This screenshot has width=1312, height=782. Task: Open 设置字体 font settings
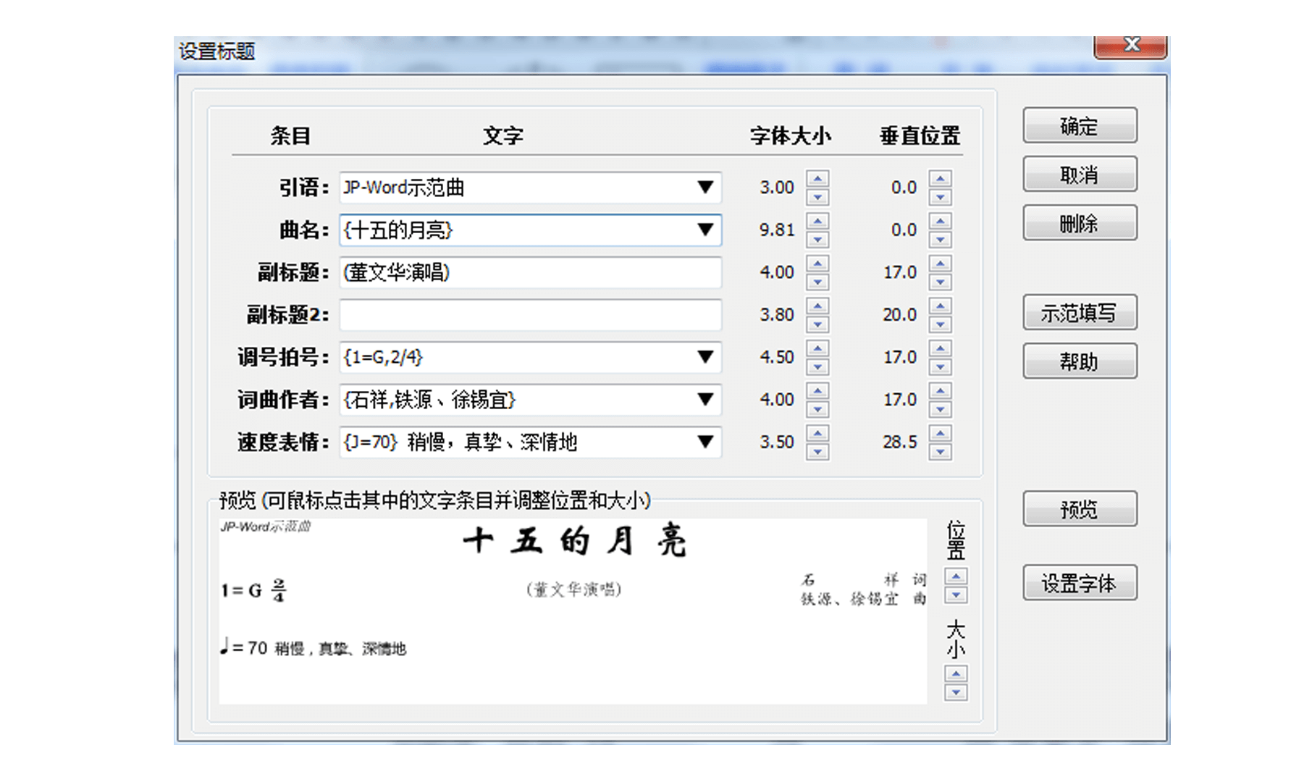click(1079, 583)
